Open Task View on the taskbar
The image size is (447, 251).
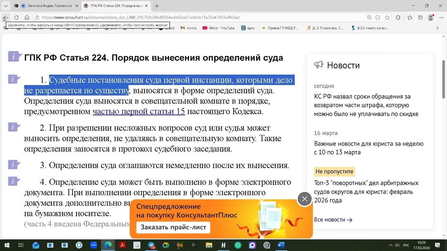(x=21, y=245)
